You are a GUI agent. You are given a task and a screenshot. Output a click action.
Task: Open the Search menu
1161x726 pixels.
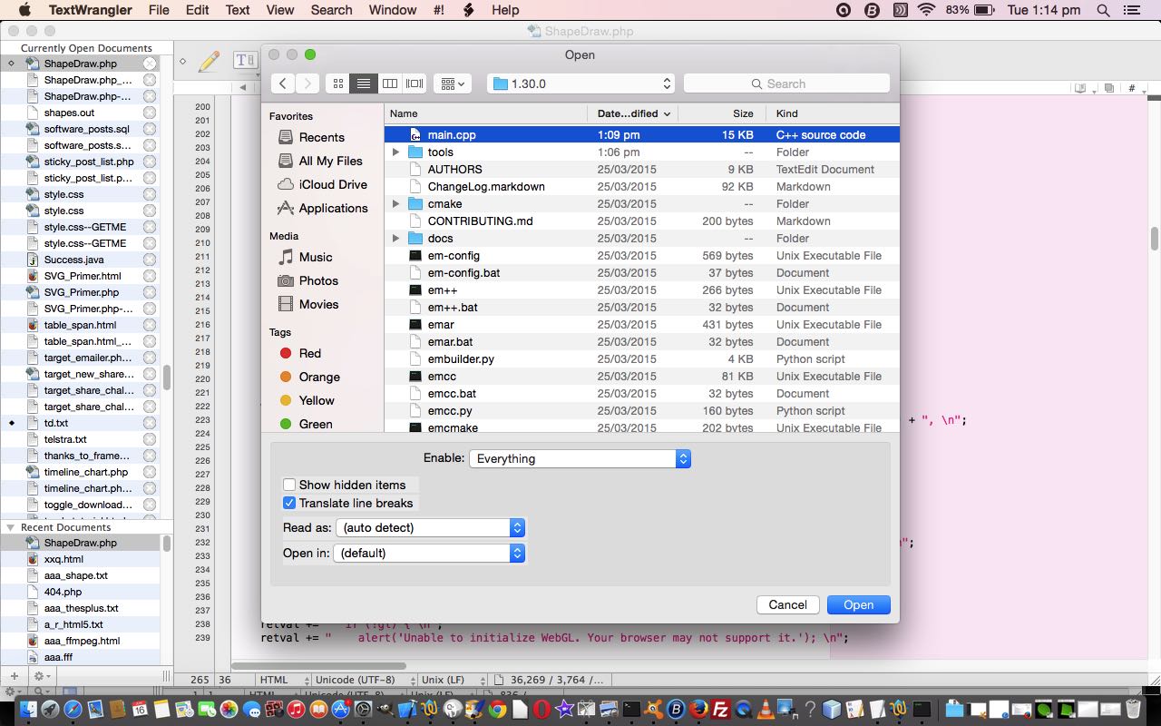coord(331,10)
